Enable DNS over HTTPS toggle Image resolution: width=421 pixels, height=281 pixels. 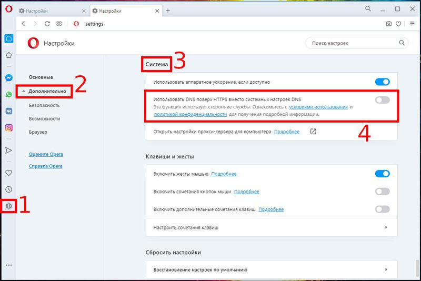click(383, 100)
